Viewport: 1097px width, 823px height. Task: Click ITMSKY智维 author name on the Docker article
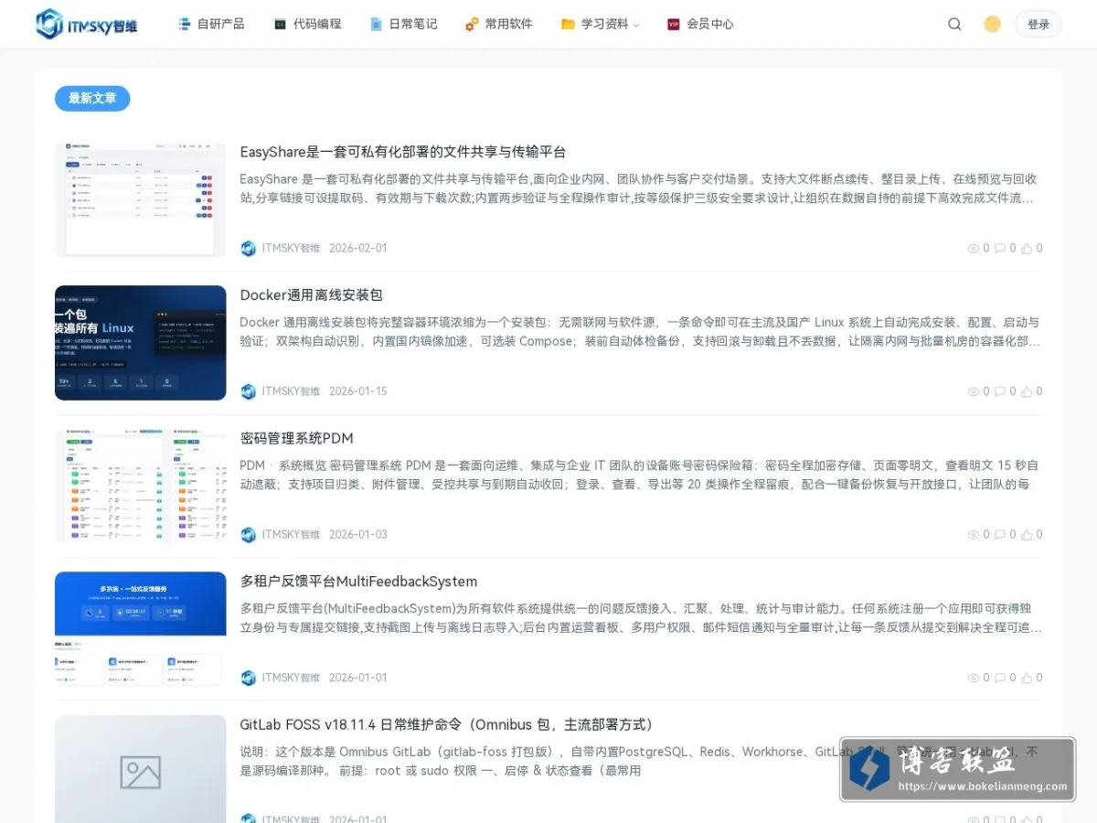tap(291, 391)
